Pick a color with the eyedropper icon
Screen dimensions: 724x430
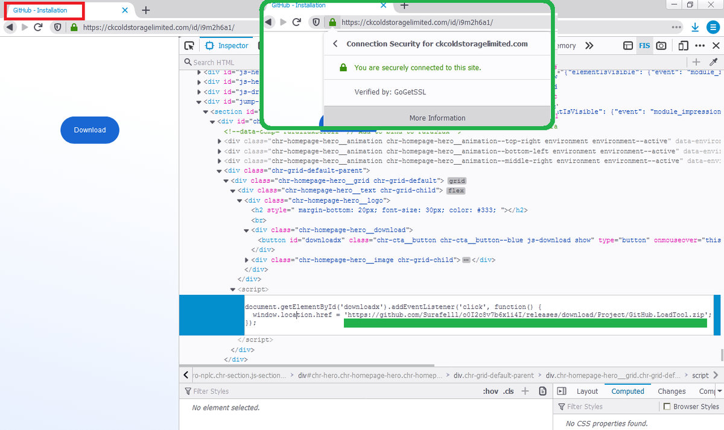coord(714,62)
